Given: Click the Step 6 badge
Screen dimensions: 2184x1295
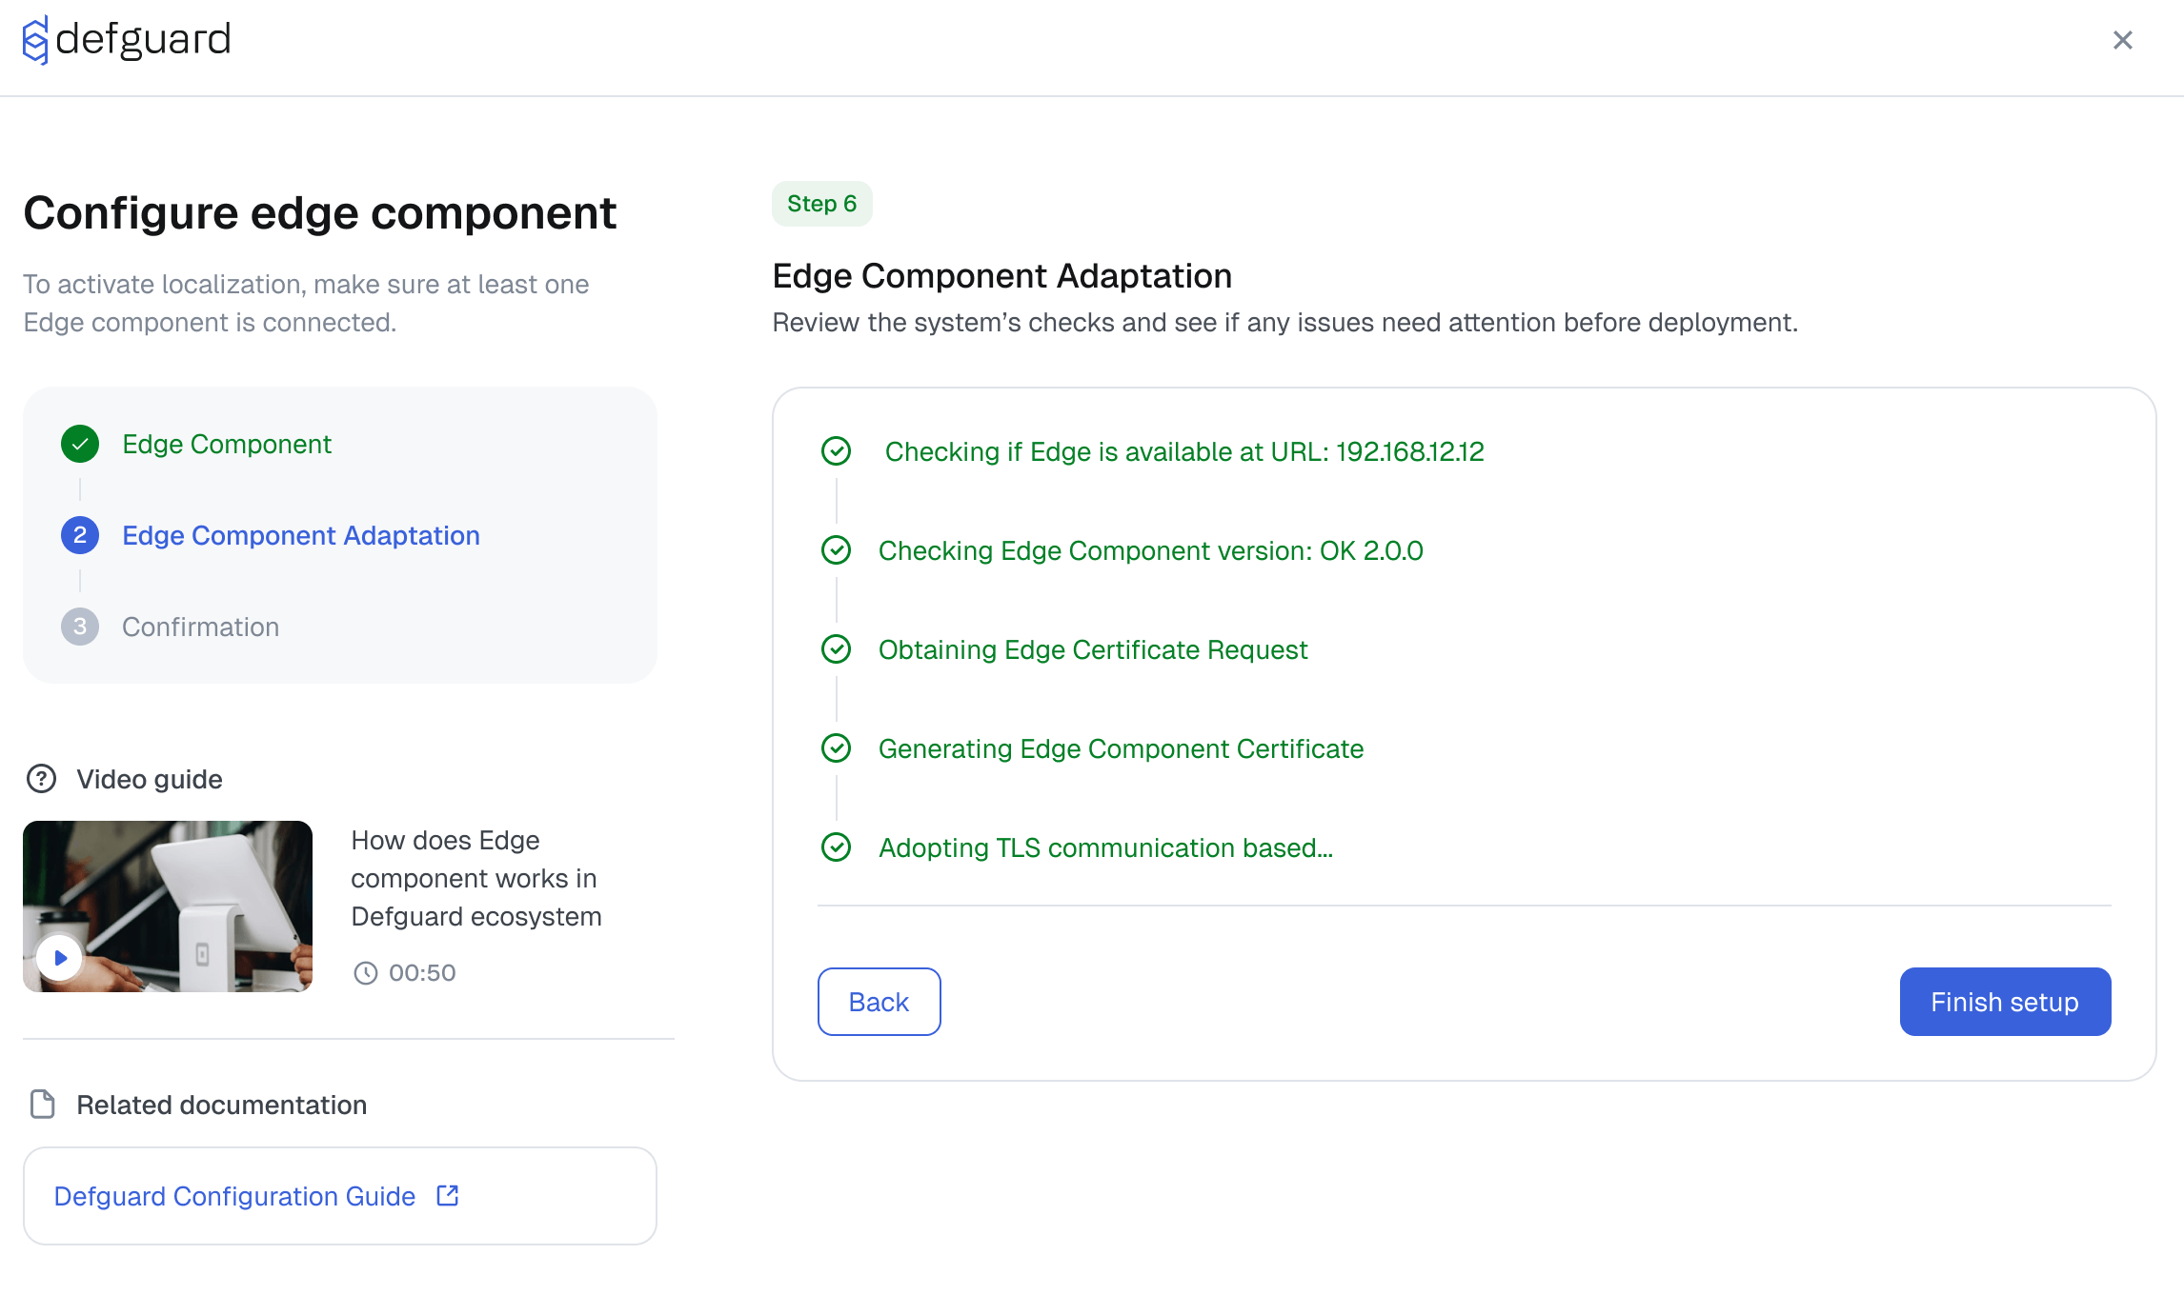Looking at the screenshot, I should (821, 204).
